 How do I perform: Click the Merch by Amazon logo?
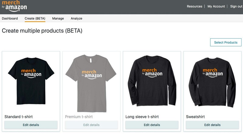point(14,6)
